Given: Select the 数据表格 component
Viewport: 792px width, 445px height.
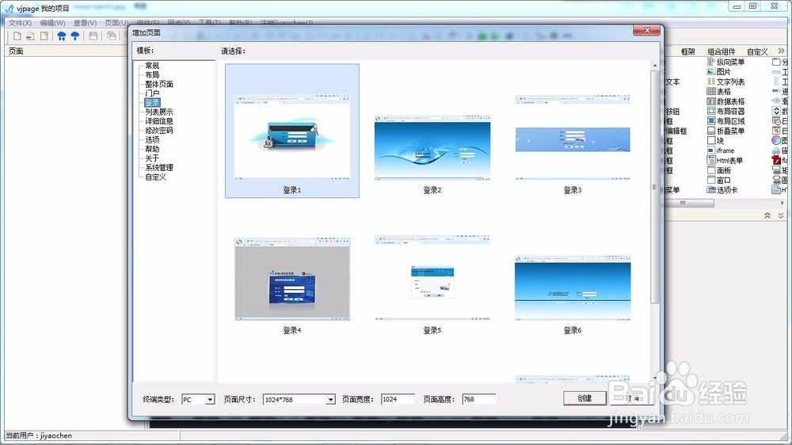Looking at the screenshot, I should (725, 101).
